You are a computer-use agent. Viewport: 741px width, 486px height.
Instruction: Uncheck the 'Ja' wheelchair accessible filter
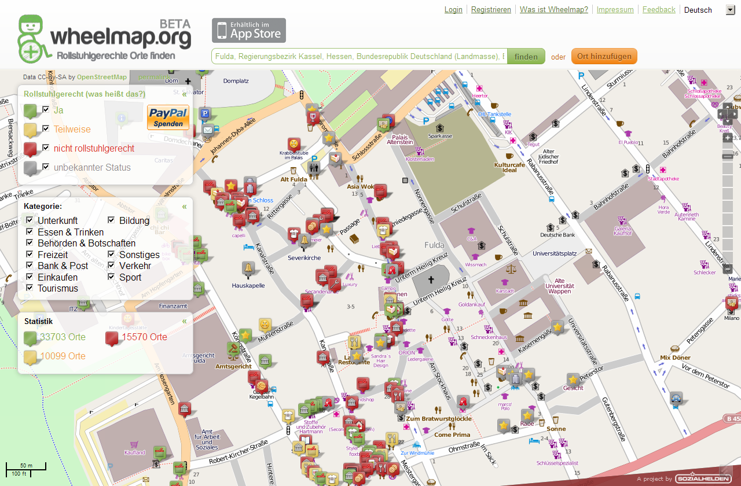click(46, 109)
